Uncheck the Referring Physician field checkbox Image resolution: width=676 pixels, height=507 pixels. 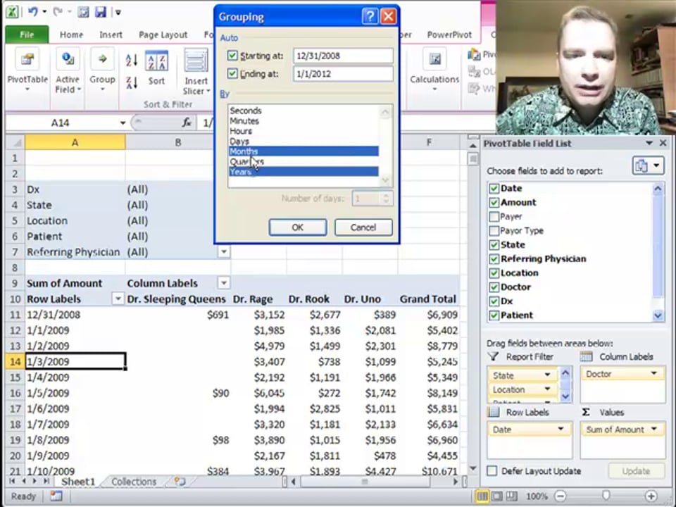tap(494, 258)
